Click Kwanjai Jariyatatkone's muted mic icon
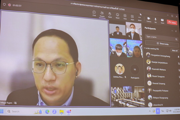The width and height of the screenshot is (180, 120). click(179, 64)
